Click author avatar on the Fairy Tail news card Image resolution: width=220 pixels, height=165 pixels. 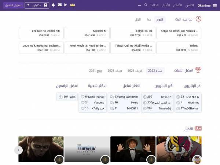(x=105, y=159)
